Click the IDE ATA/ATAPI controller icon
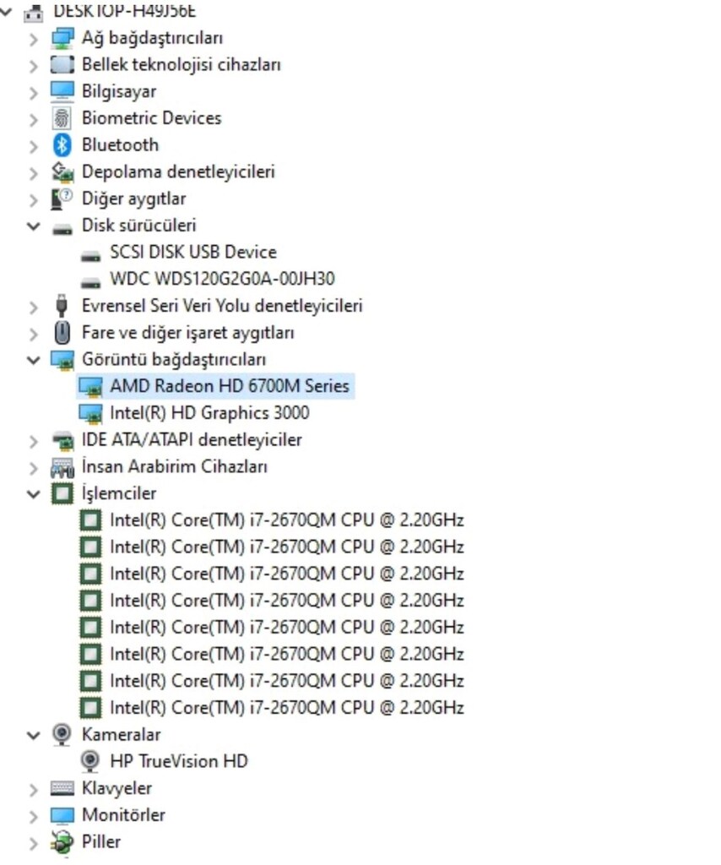 62,440
